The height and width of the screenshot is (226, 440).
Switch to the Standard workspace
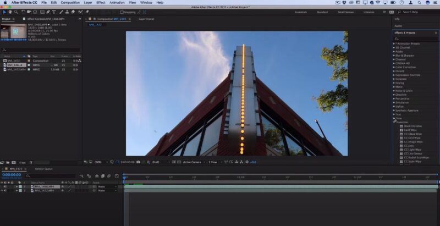322,12
